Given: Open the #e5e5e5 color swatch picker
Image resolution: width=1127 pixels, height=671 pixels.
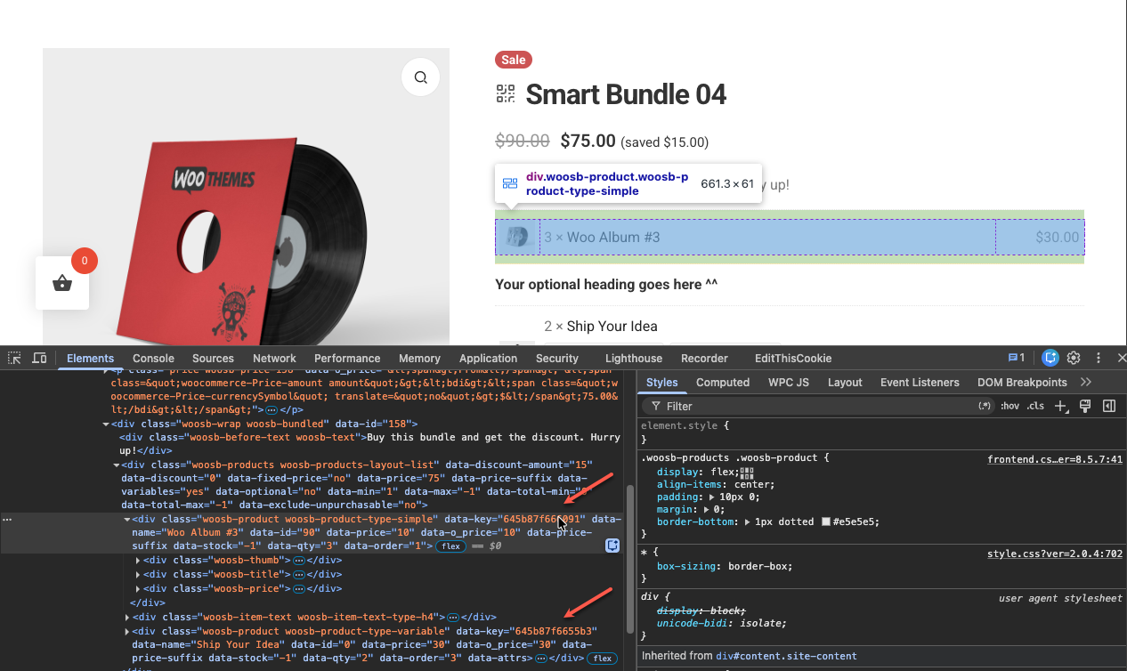Looking at the screenshot, I should pos(826,521).
